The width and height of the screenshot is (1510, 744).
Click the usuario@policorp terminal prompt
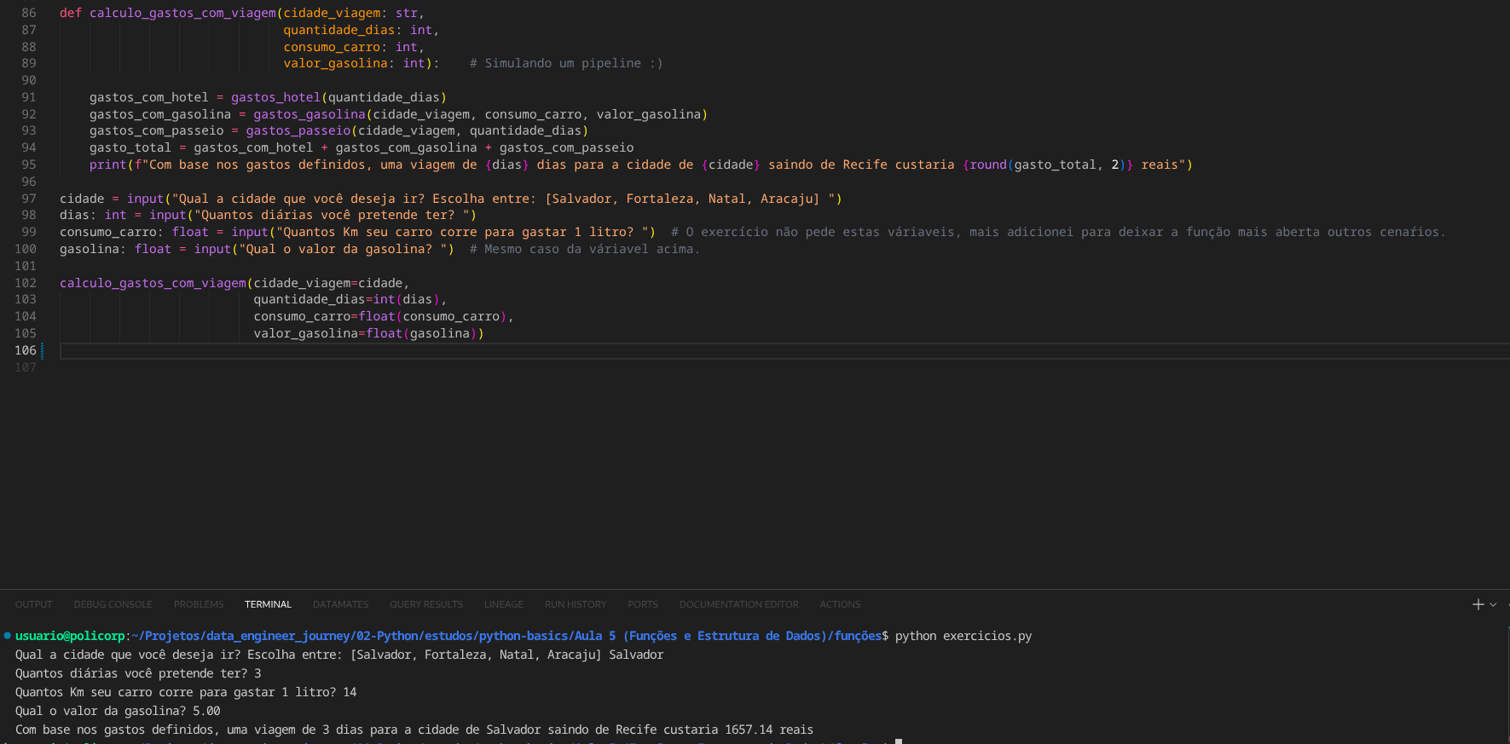(x=70, y=636)
